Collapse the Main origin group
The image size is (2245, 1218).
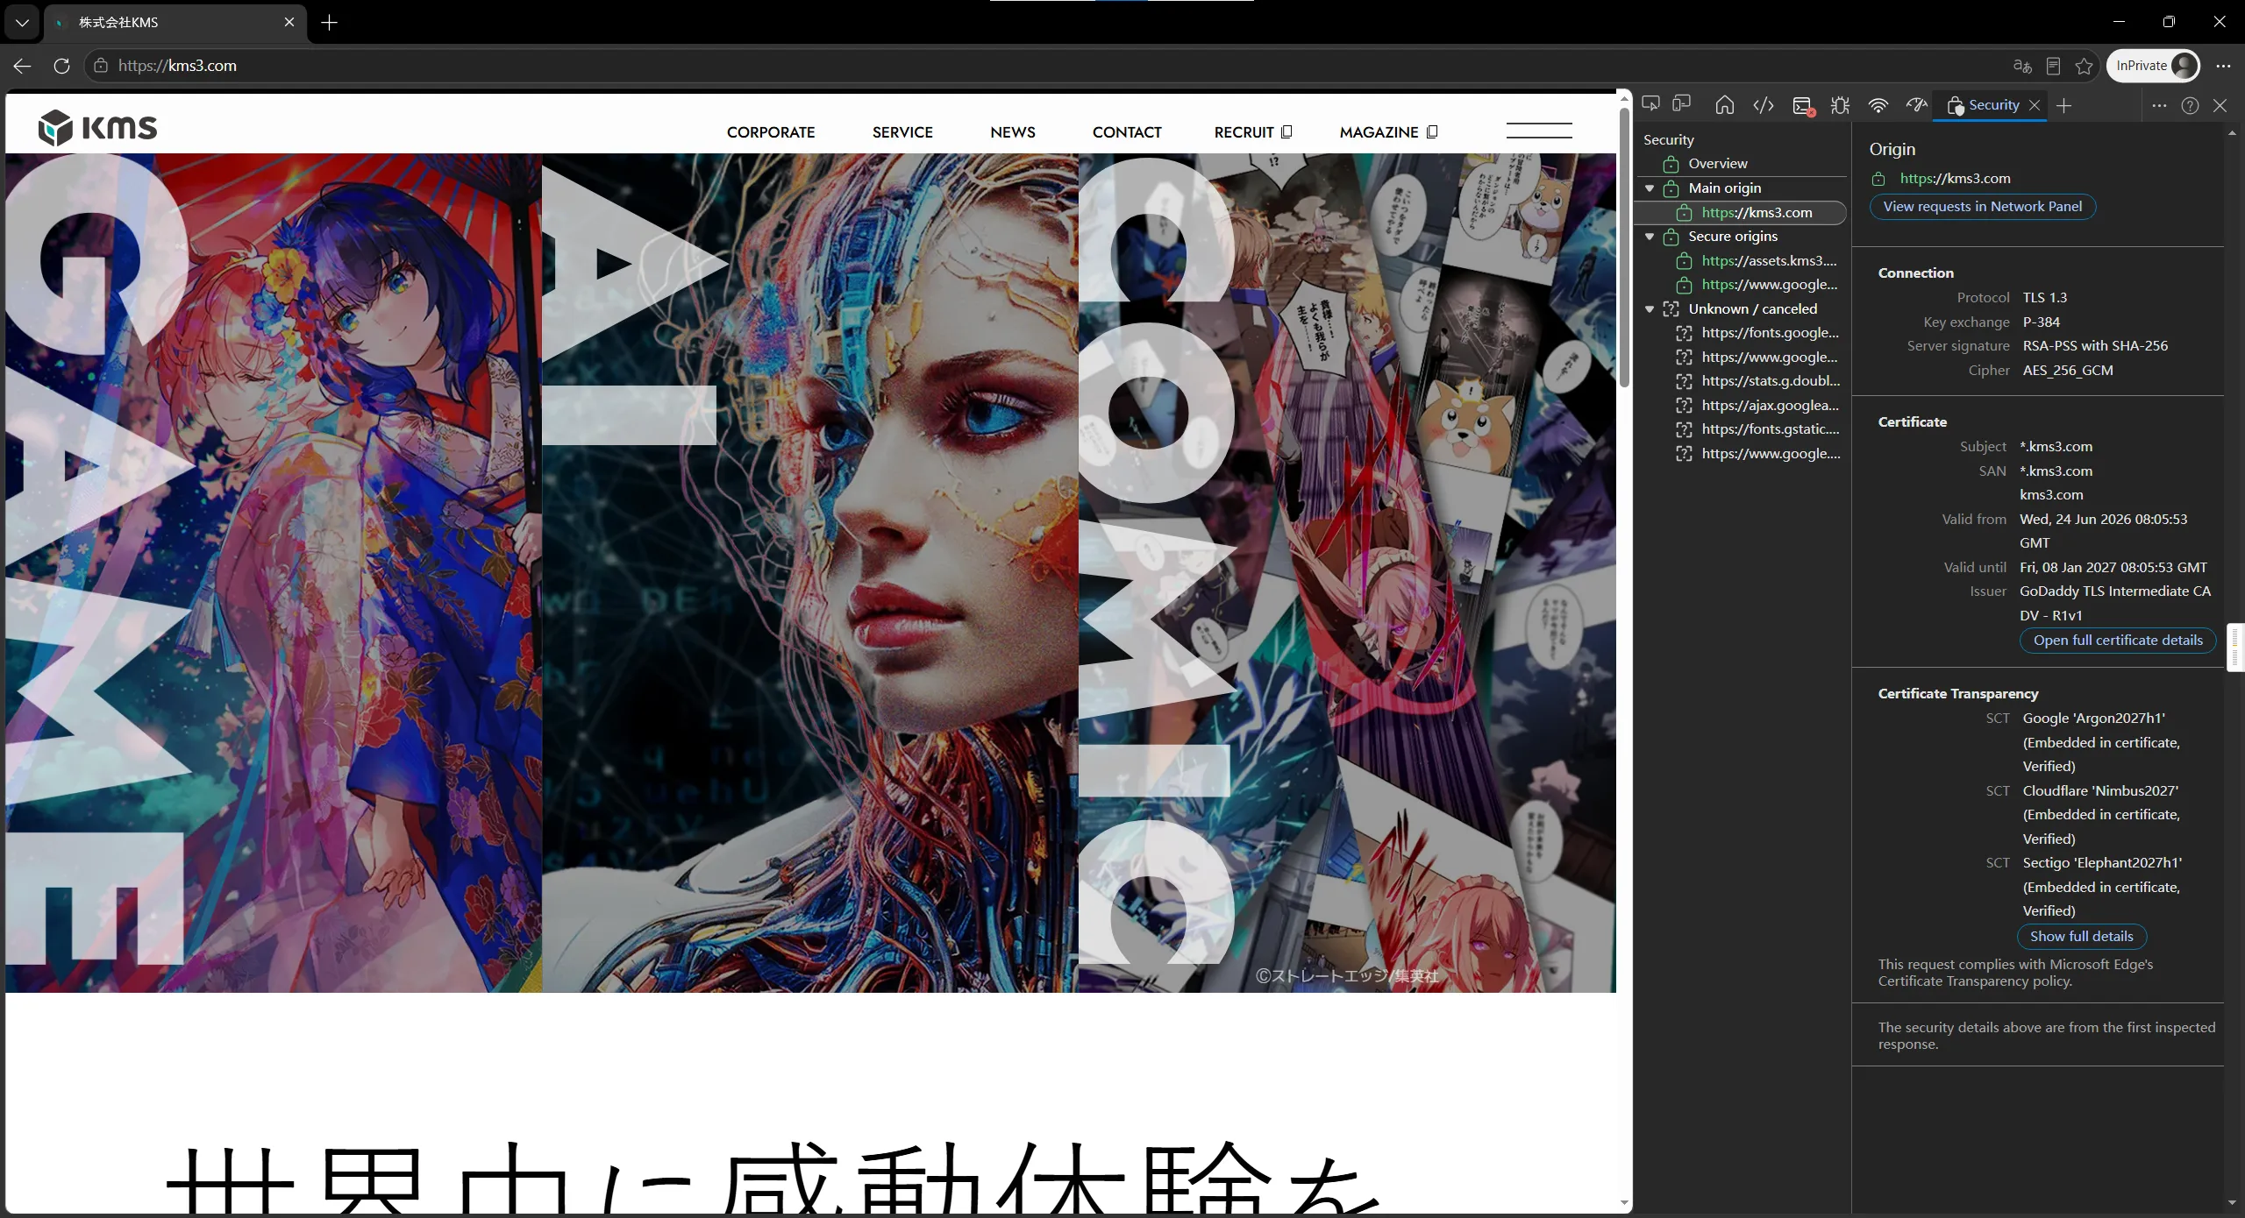(1650, 188)
